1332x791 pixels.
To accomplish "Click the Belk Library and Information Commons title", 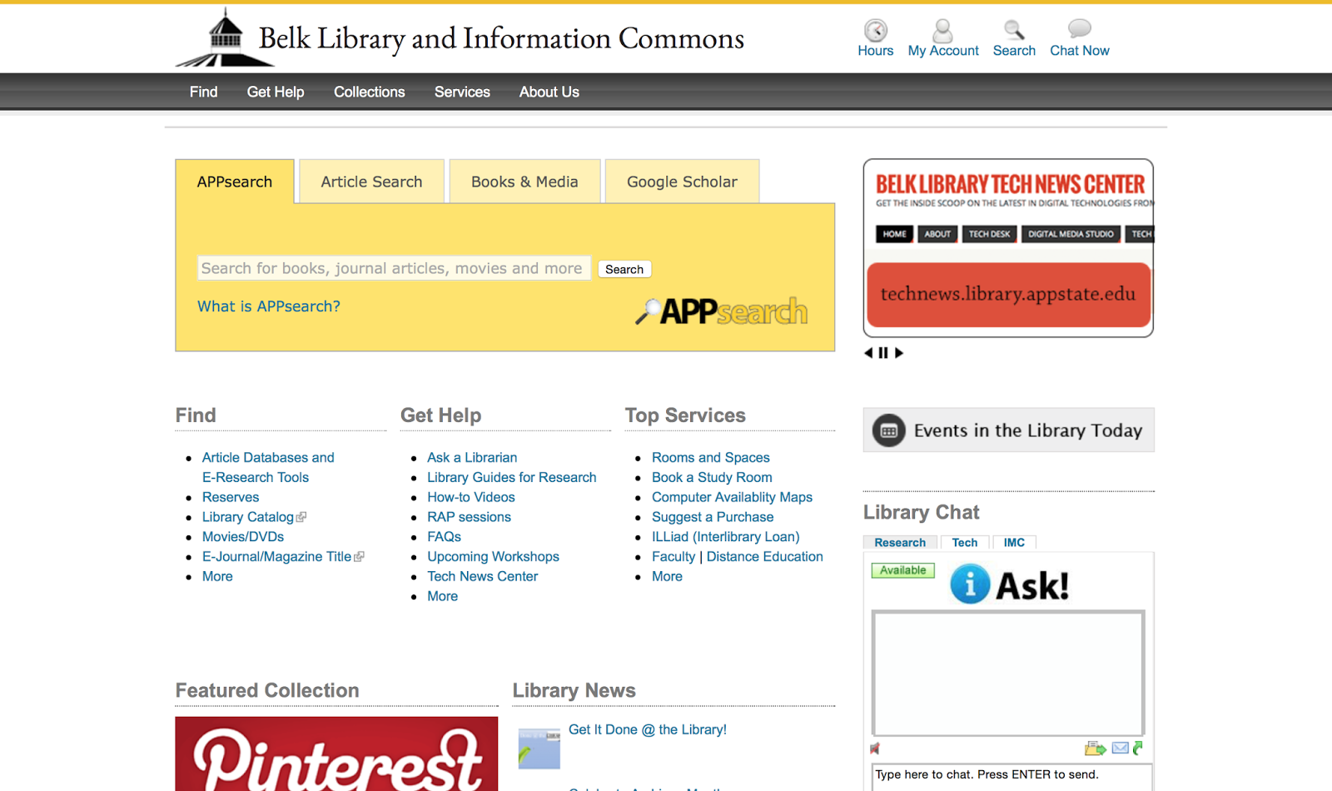I will (501, 38).
